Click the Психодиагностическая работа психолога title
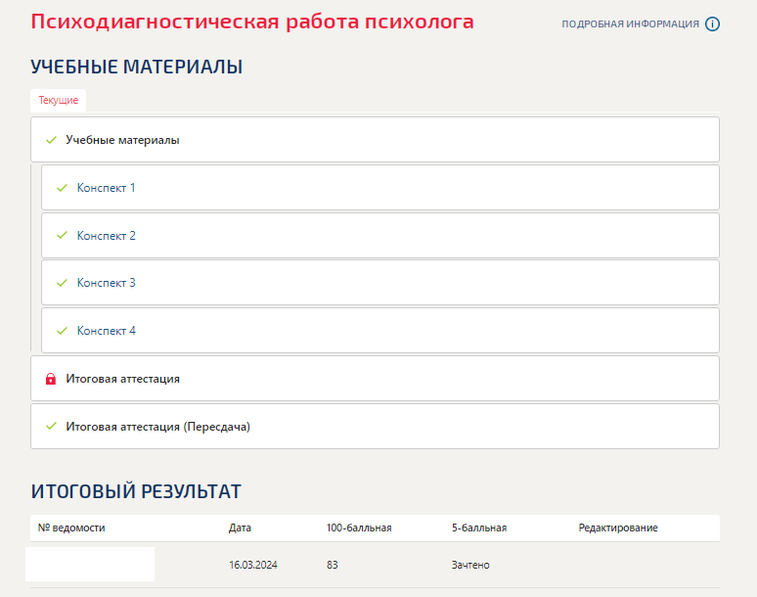757x597 pixels. [252, 22]
